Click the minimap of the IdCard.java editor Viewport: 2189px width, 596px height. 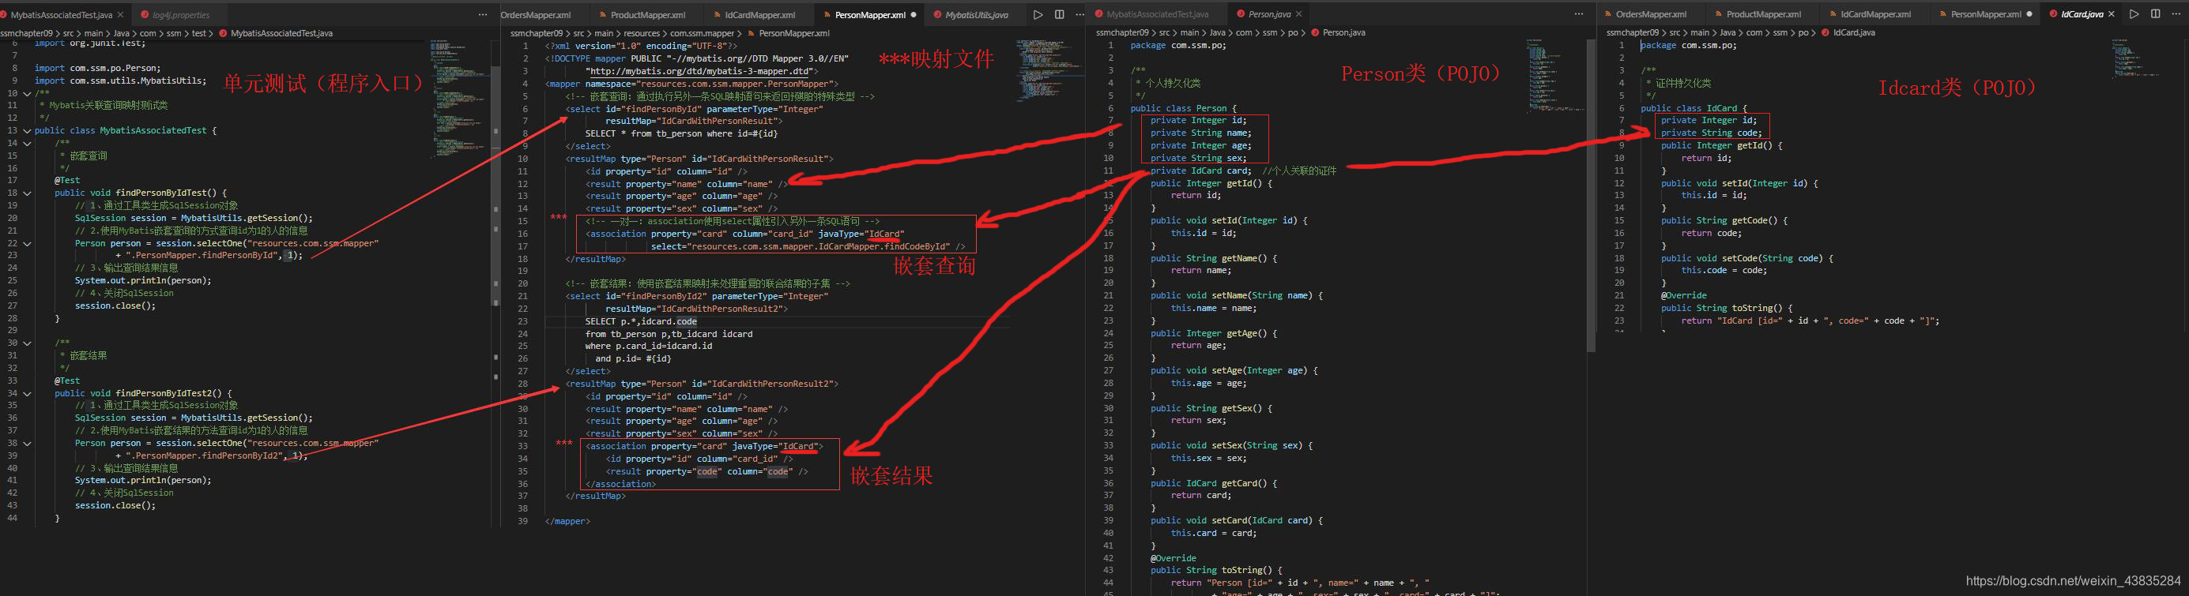pos(2136,58)
